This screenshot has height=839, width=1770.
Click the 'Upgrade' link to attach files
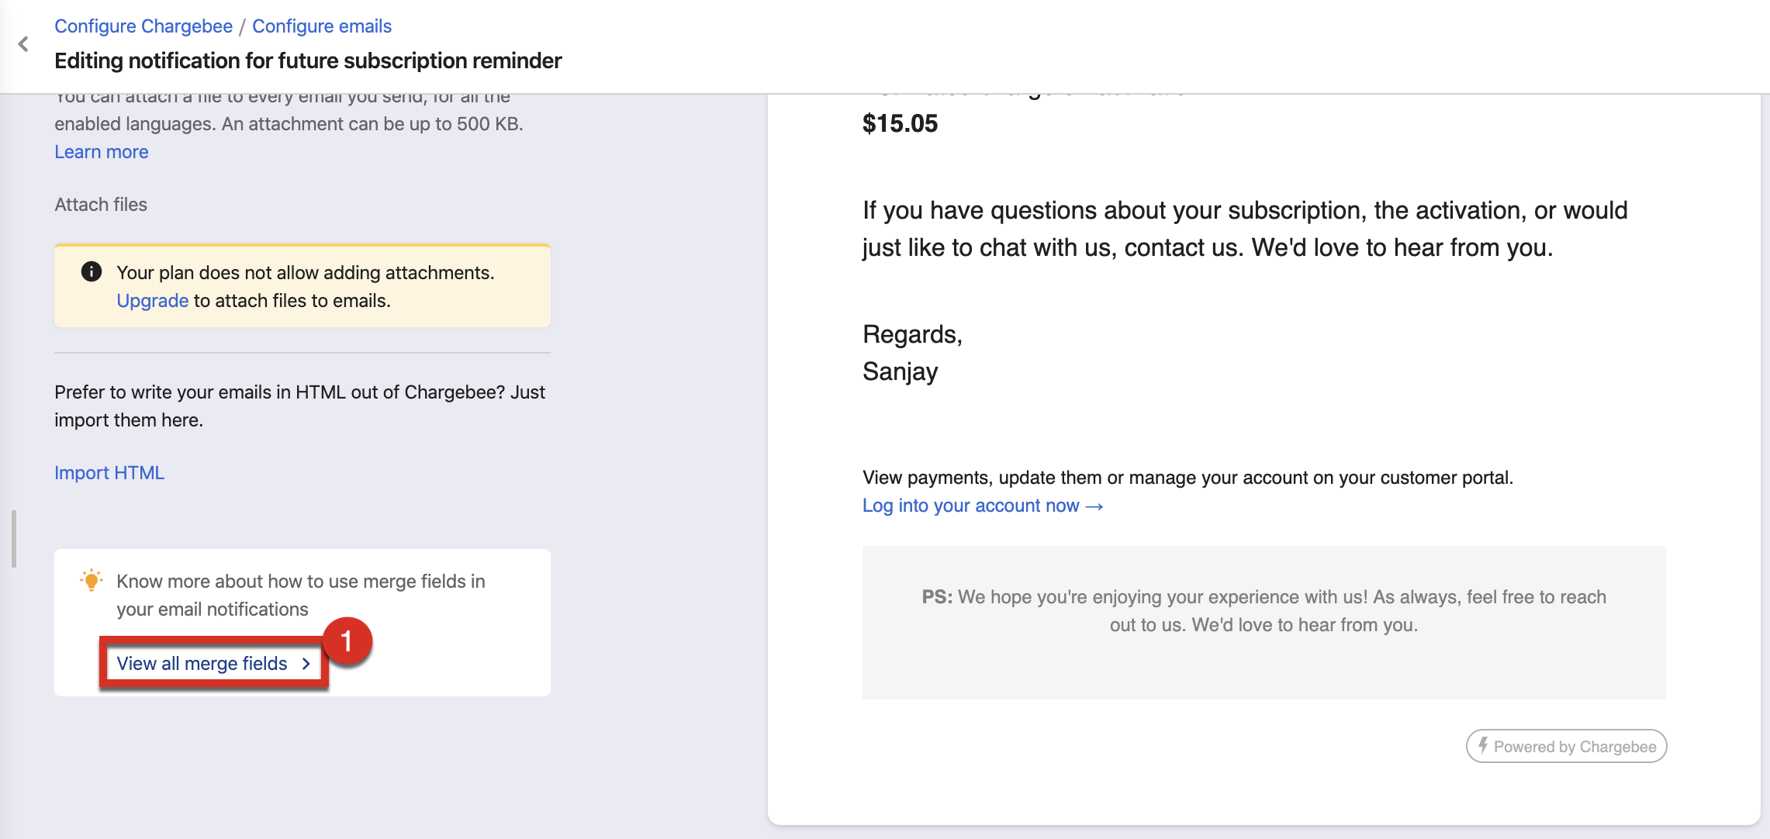point(152,301)
